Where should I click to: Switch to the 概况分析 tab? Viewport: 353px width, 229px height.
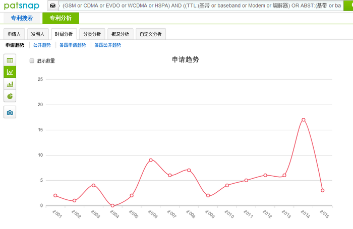click(x=120, y=34)
